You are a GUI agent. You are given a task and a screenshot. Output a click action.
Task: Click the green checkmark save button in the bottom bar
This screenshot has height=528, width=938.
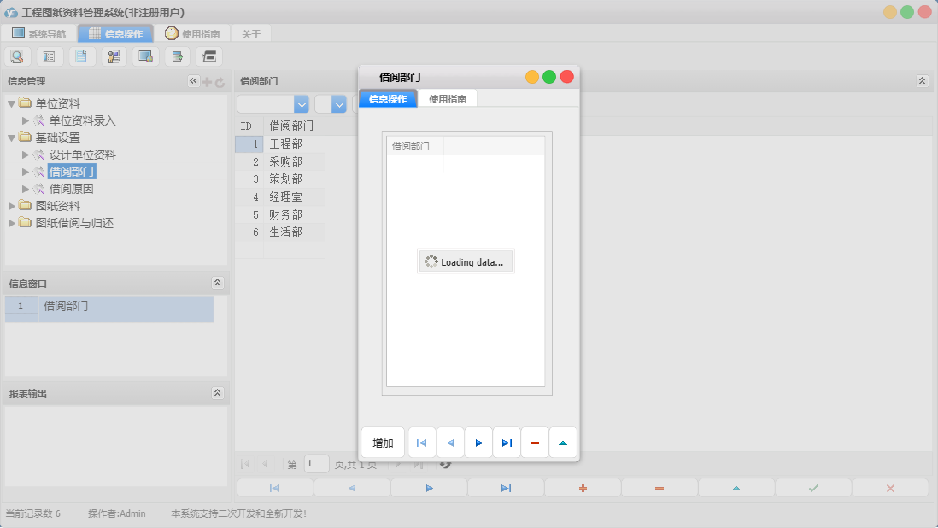pos(813,488)
